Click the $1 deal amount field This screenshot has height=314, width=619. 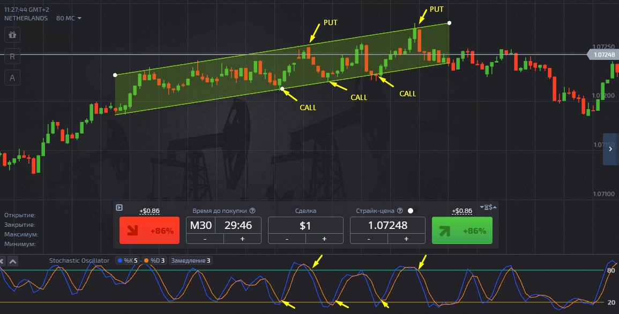pyautogui.click(x=305, y=225)
